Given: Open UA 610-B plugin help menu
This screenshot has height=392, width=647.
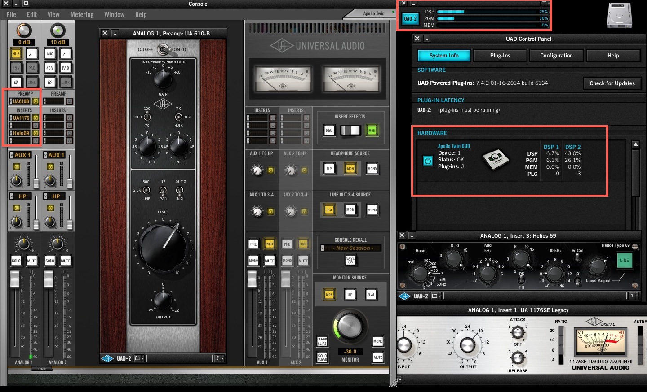Looking at the screenshot, I should (219, 358).
